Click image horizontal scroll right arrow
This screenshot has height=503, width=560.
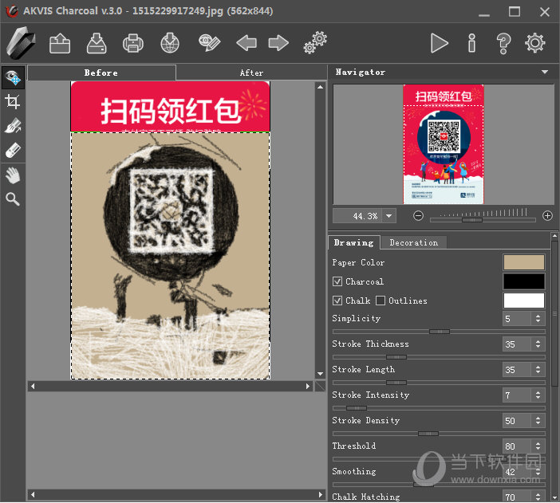click(308, 387)
